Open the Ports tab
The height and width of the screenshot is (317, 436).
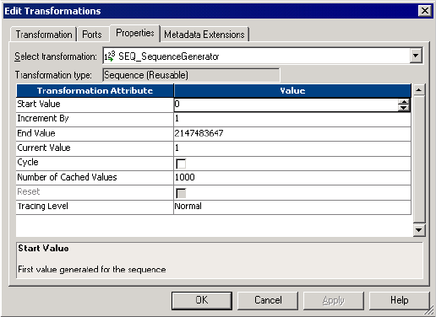point(92,35)
